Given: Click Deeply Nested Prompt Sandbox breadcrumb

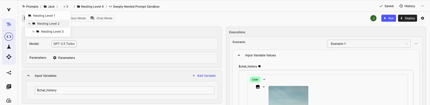Looking at the screenshot, I should [134, 6].
